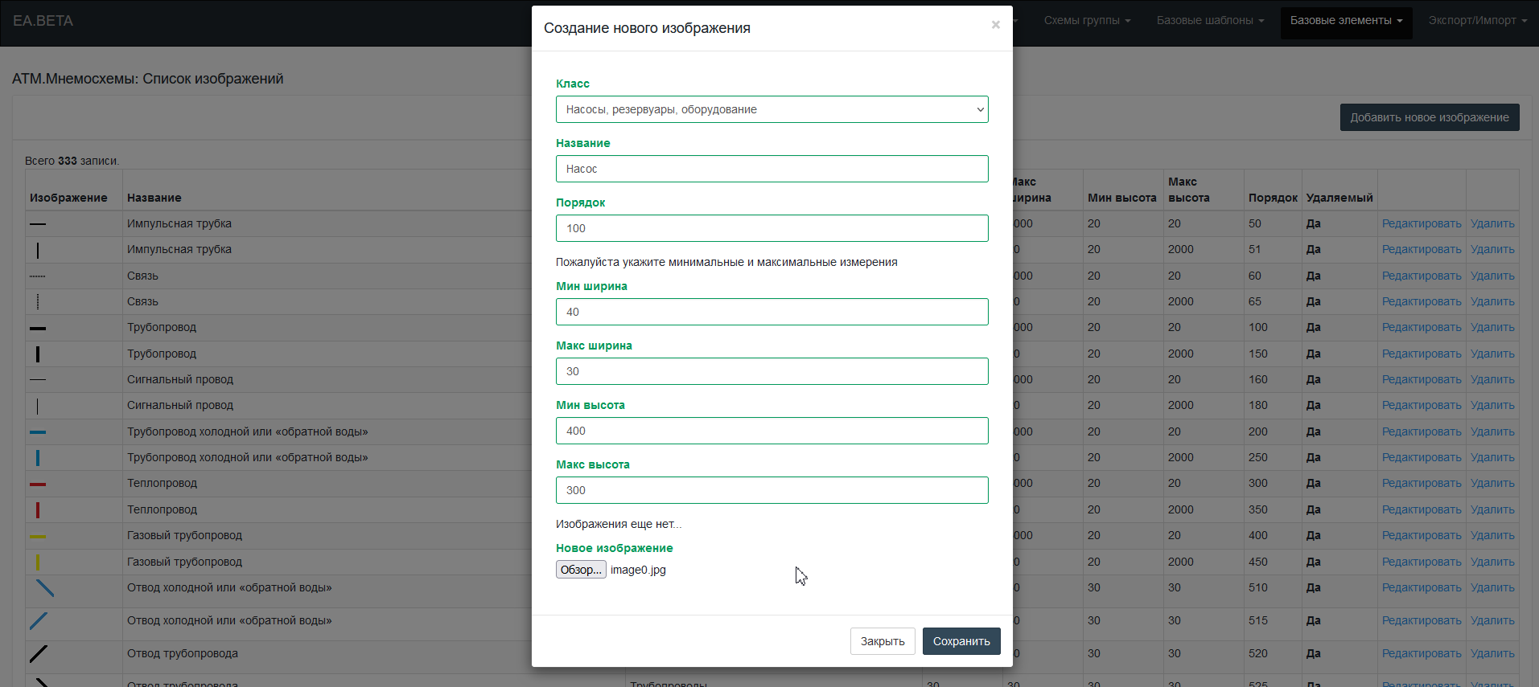
Task: Click Редактировать for the first Импульсная трубка row
Action: pyautogui.click(x=1421, y=223)
